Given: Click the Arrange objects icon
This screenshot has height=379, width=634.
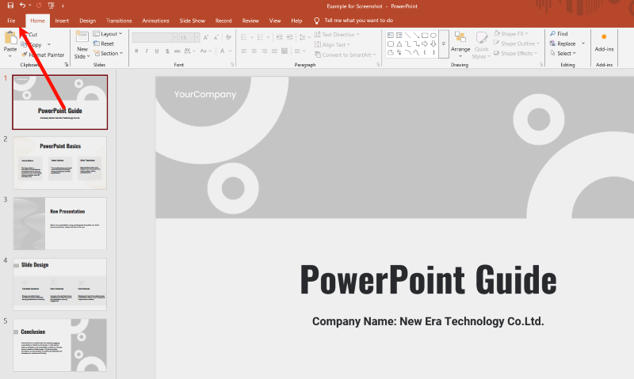Looking at the screenshot, I should pyautogui.click(x=460, y=37).
